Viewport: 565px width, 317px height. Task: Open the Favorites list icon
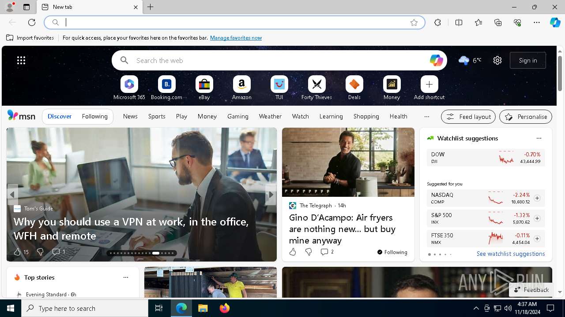pyautogui.click(x=478, y=22)
